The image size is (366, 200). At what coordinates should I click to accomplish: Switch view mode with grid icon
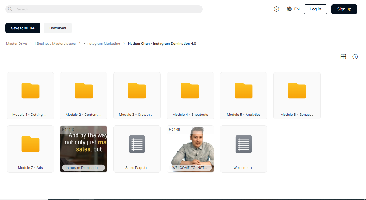tap(343, 56)
